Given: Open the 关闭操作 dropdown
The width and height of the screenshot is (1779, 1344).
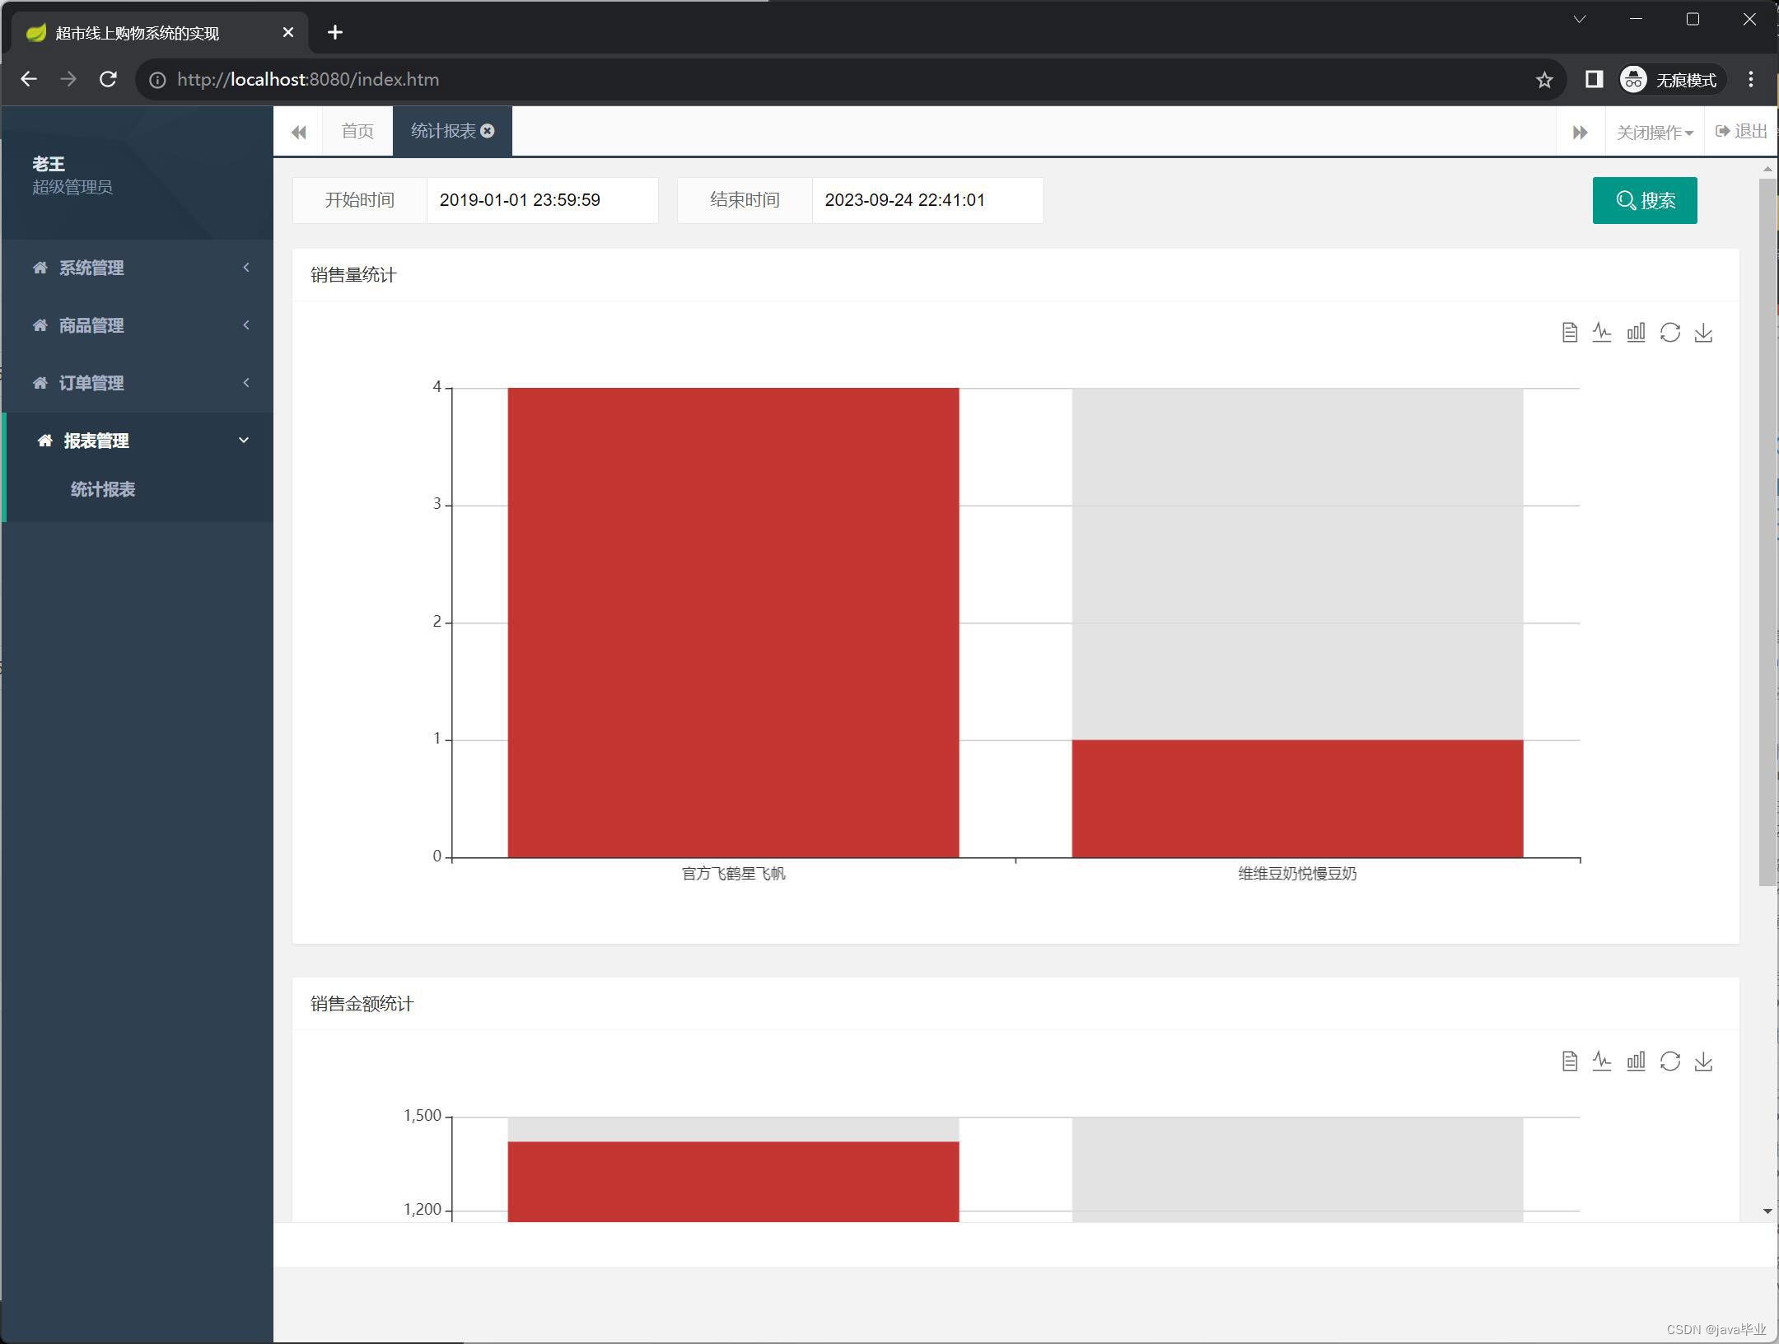Looking at the screenshot, I should (x=1654, y=132).
